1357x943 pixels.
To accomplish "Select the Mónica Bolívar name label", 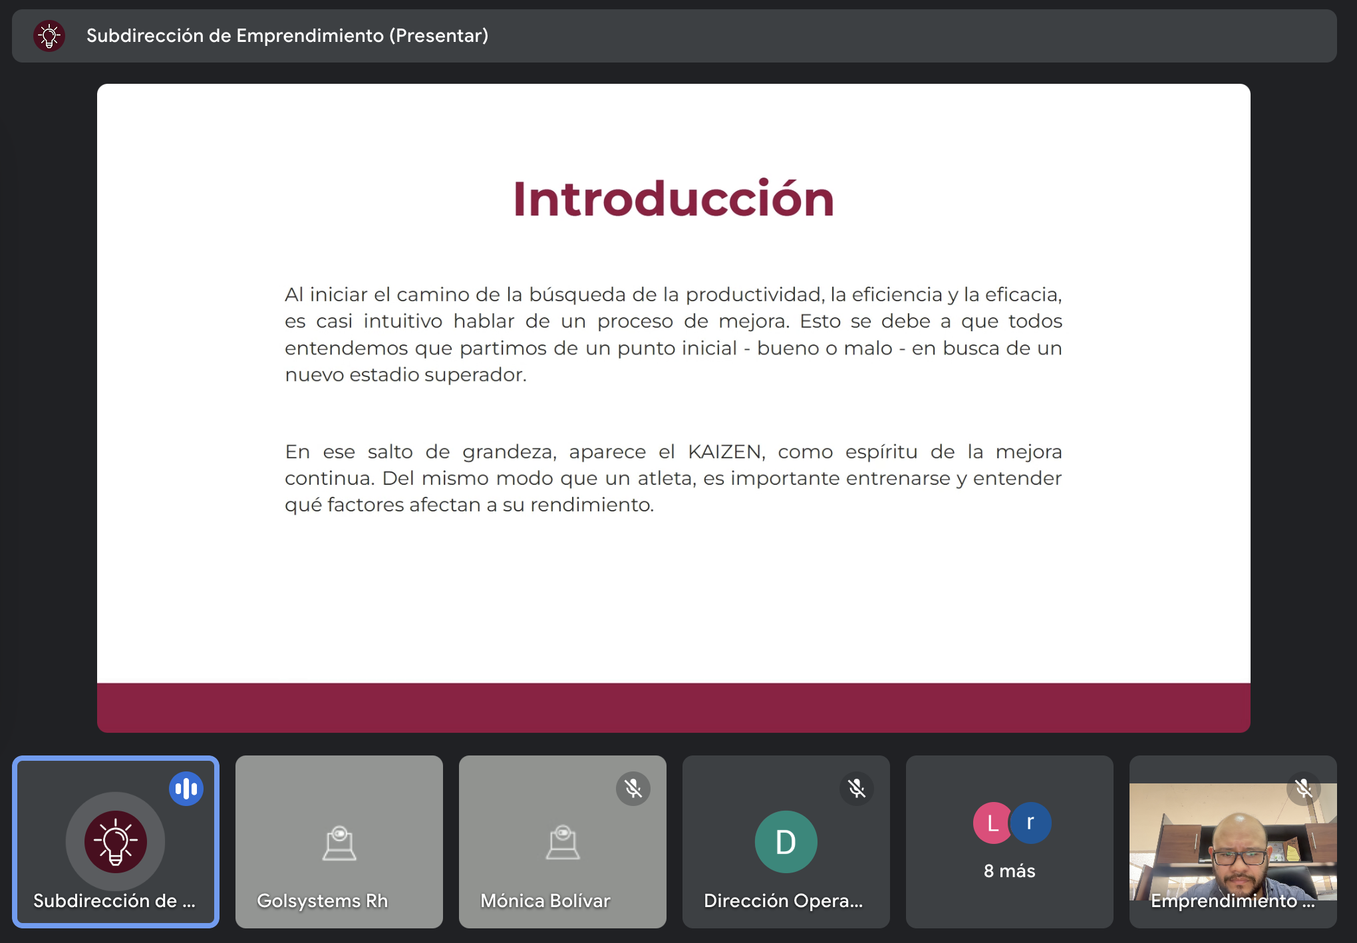I will point(545,900).
